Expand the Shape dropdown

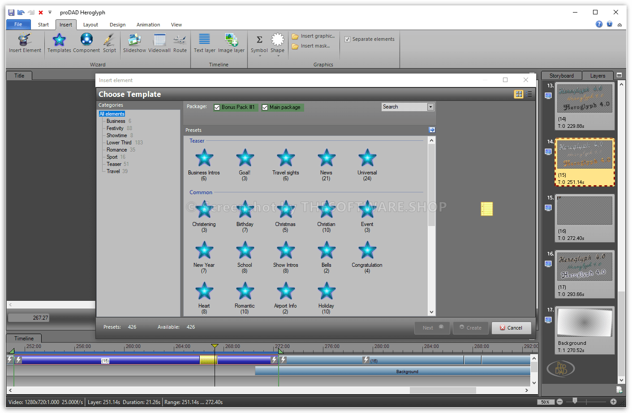278,56
